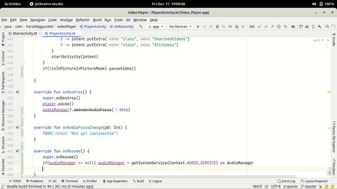Click the override gutter icon next to onDestroy

(17, 92)
